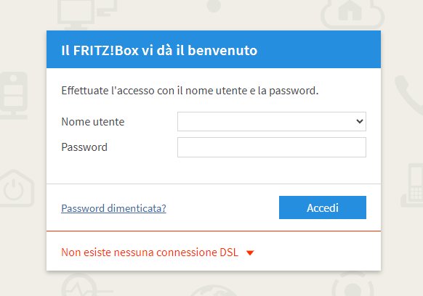423x296 pixels.
Task: Click the smart home power background icon
Action: (x=16, y=189)
